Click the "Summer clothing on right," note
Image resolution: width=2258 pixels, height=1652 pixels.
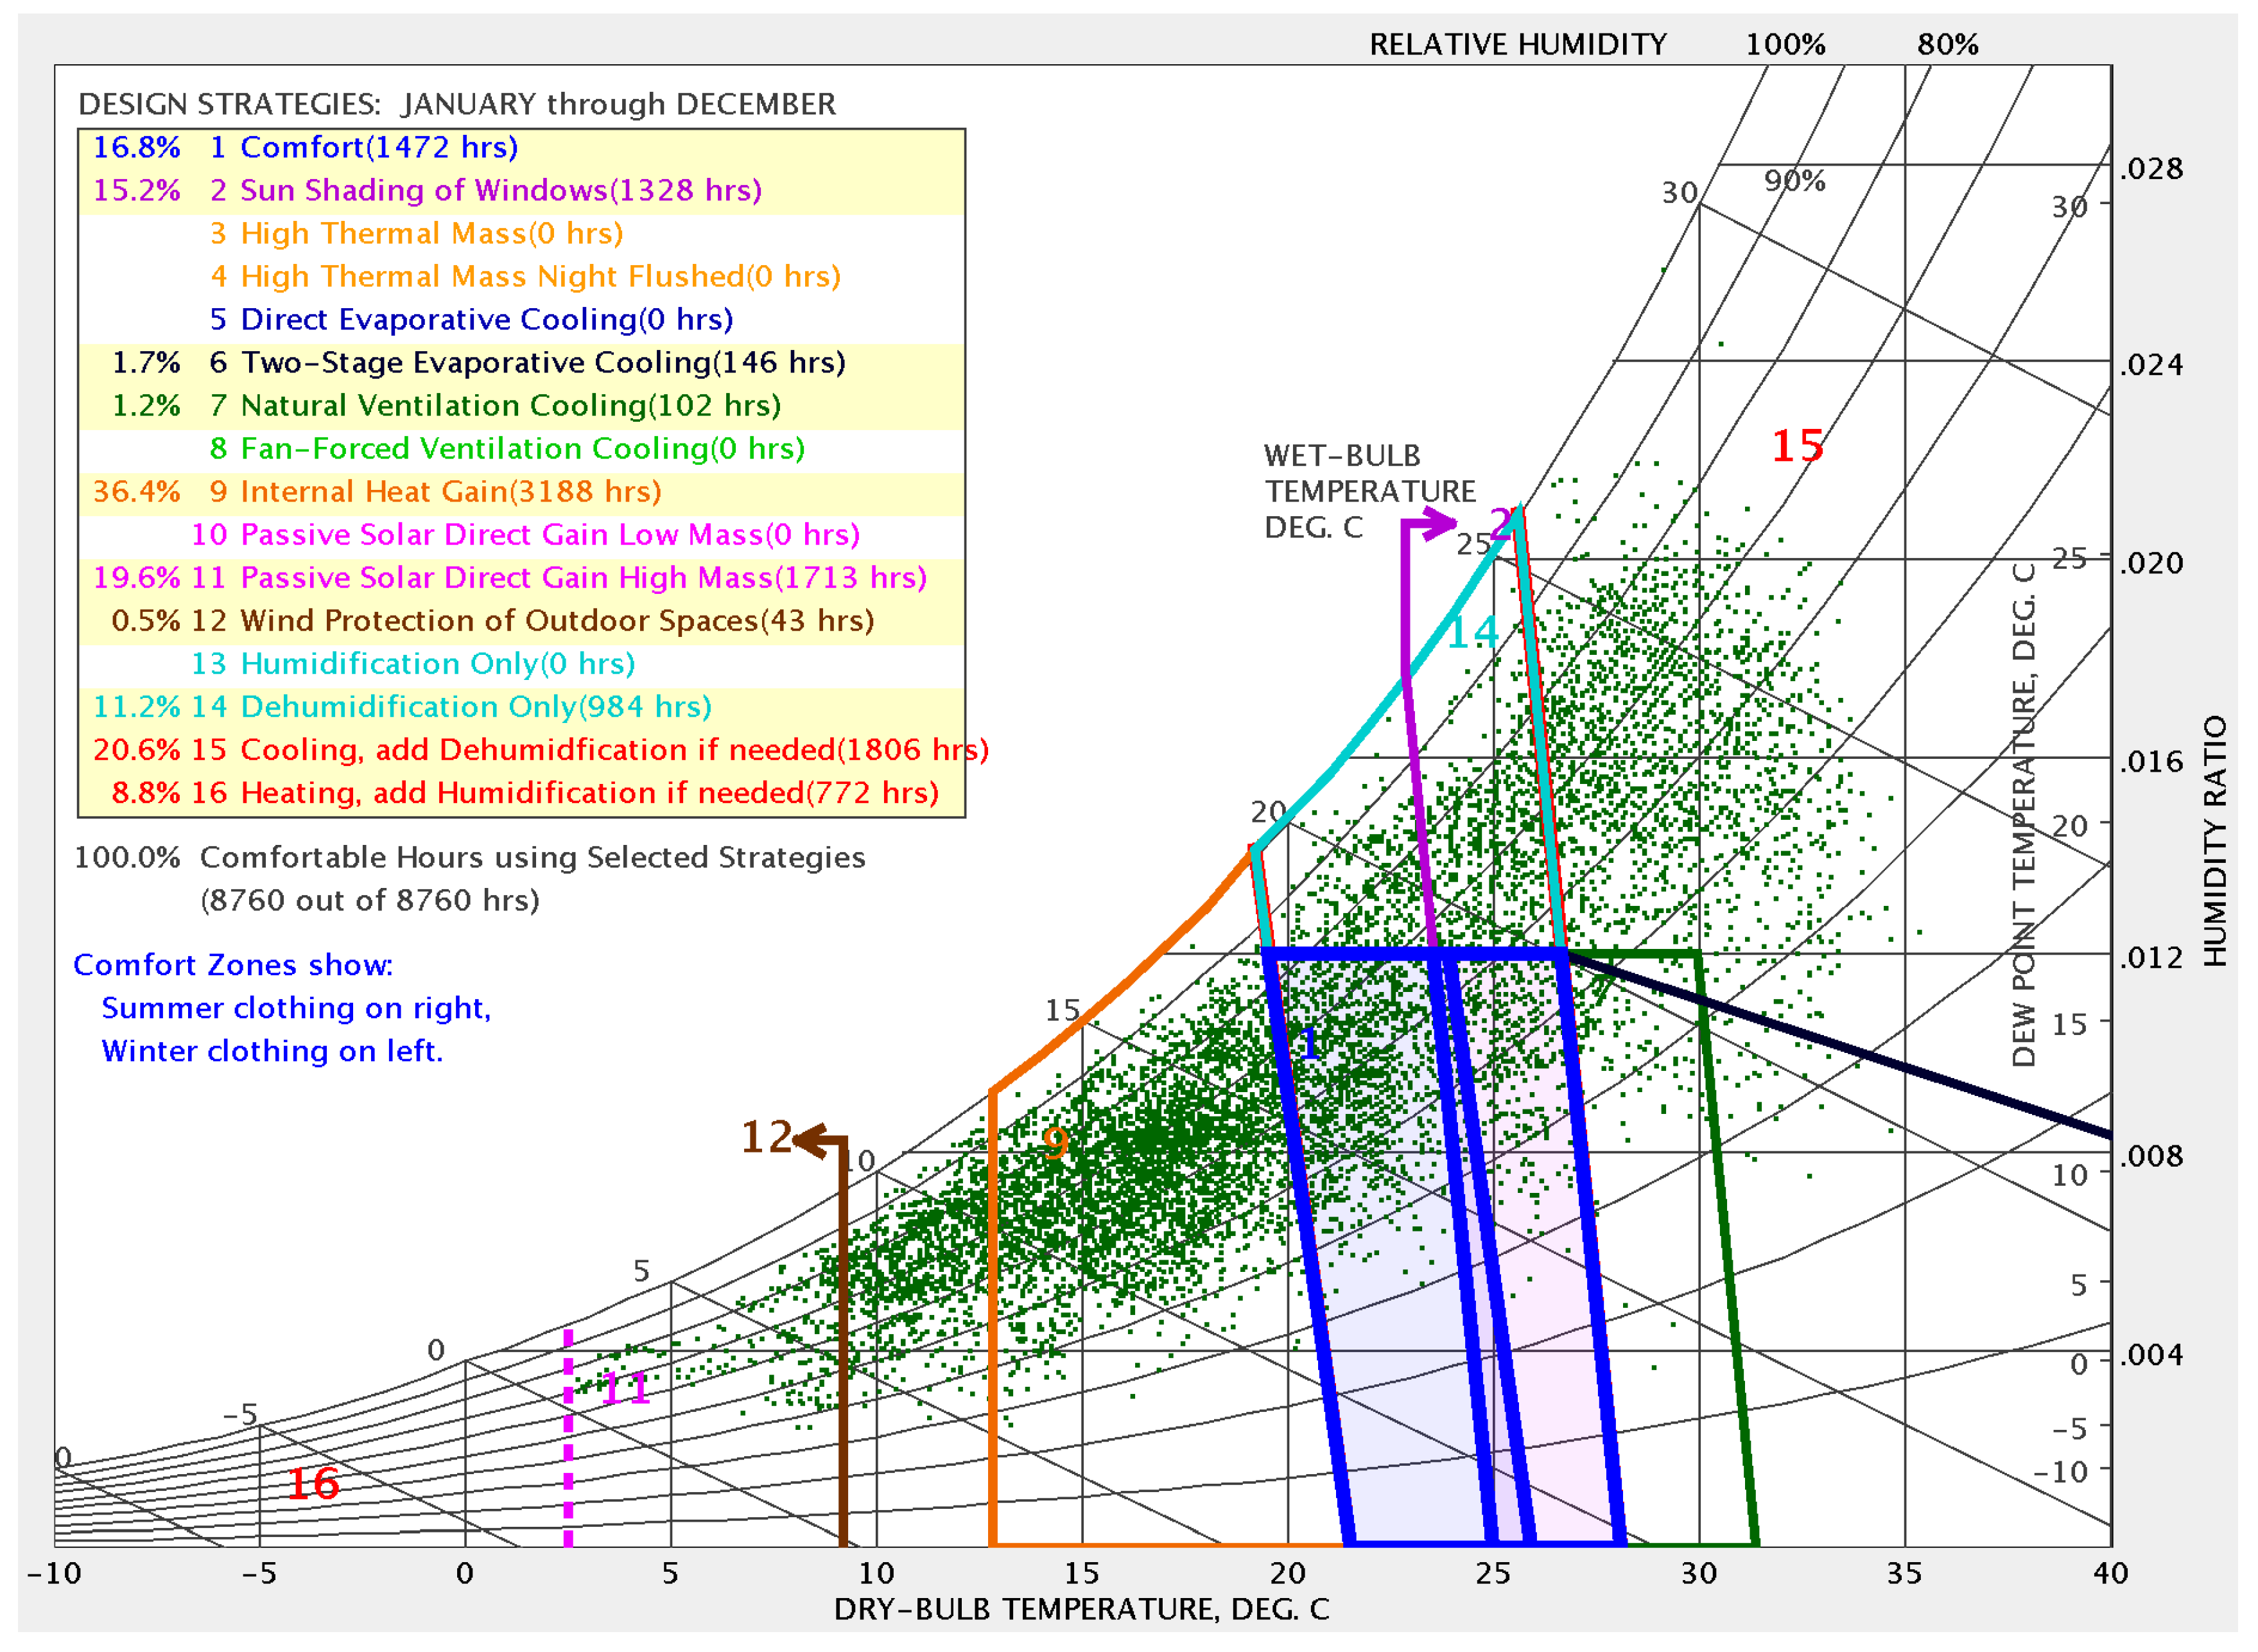pyautogui.click(x=296, y=1008)
